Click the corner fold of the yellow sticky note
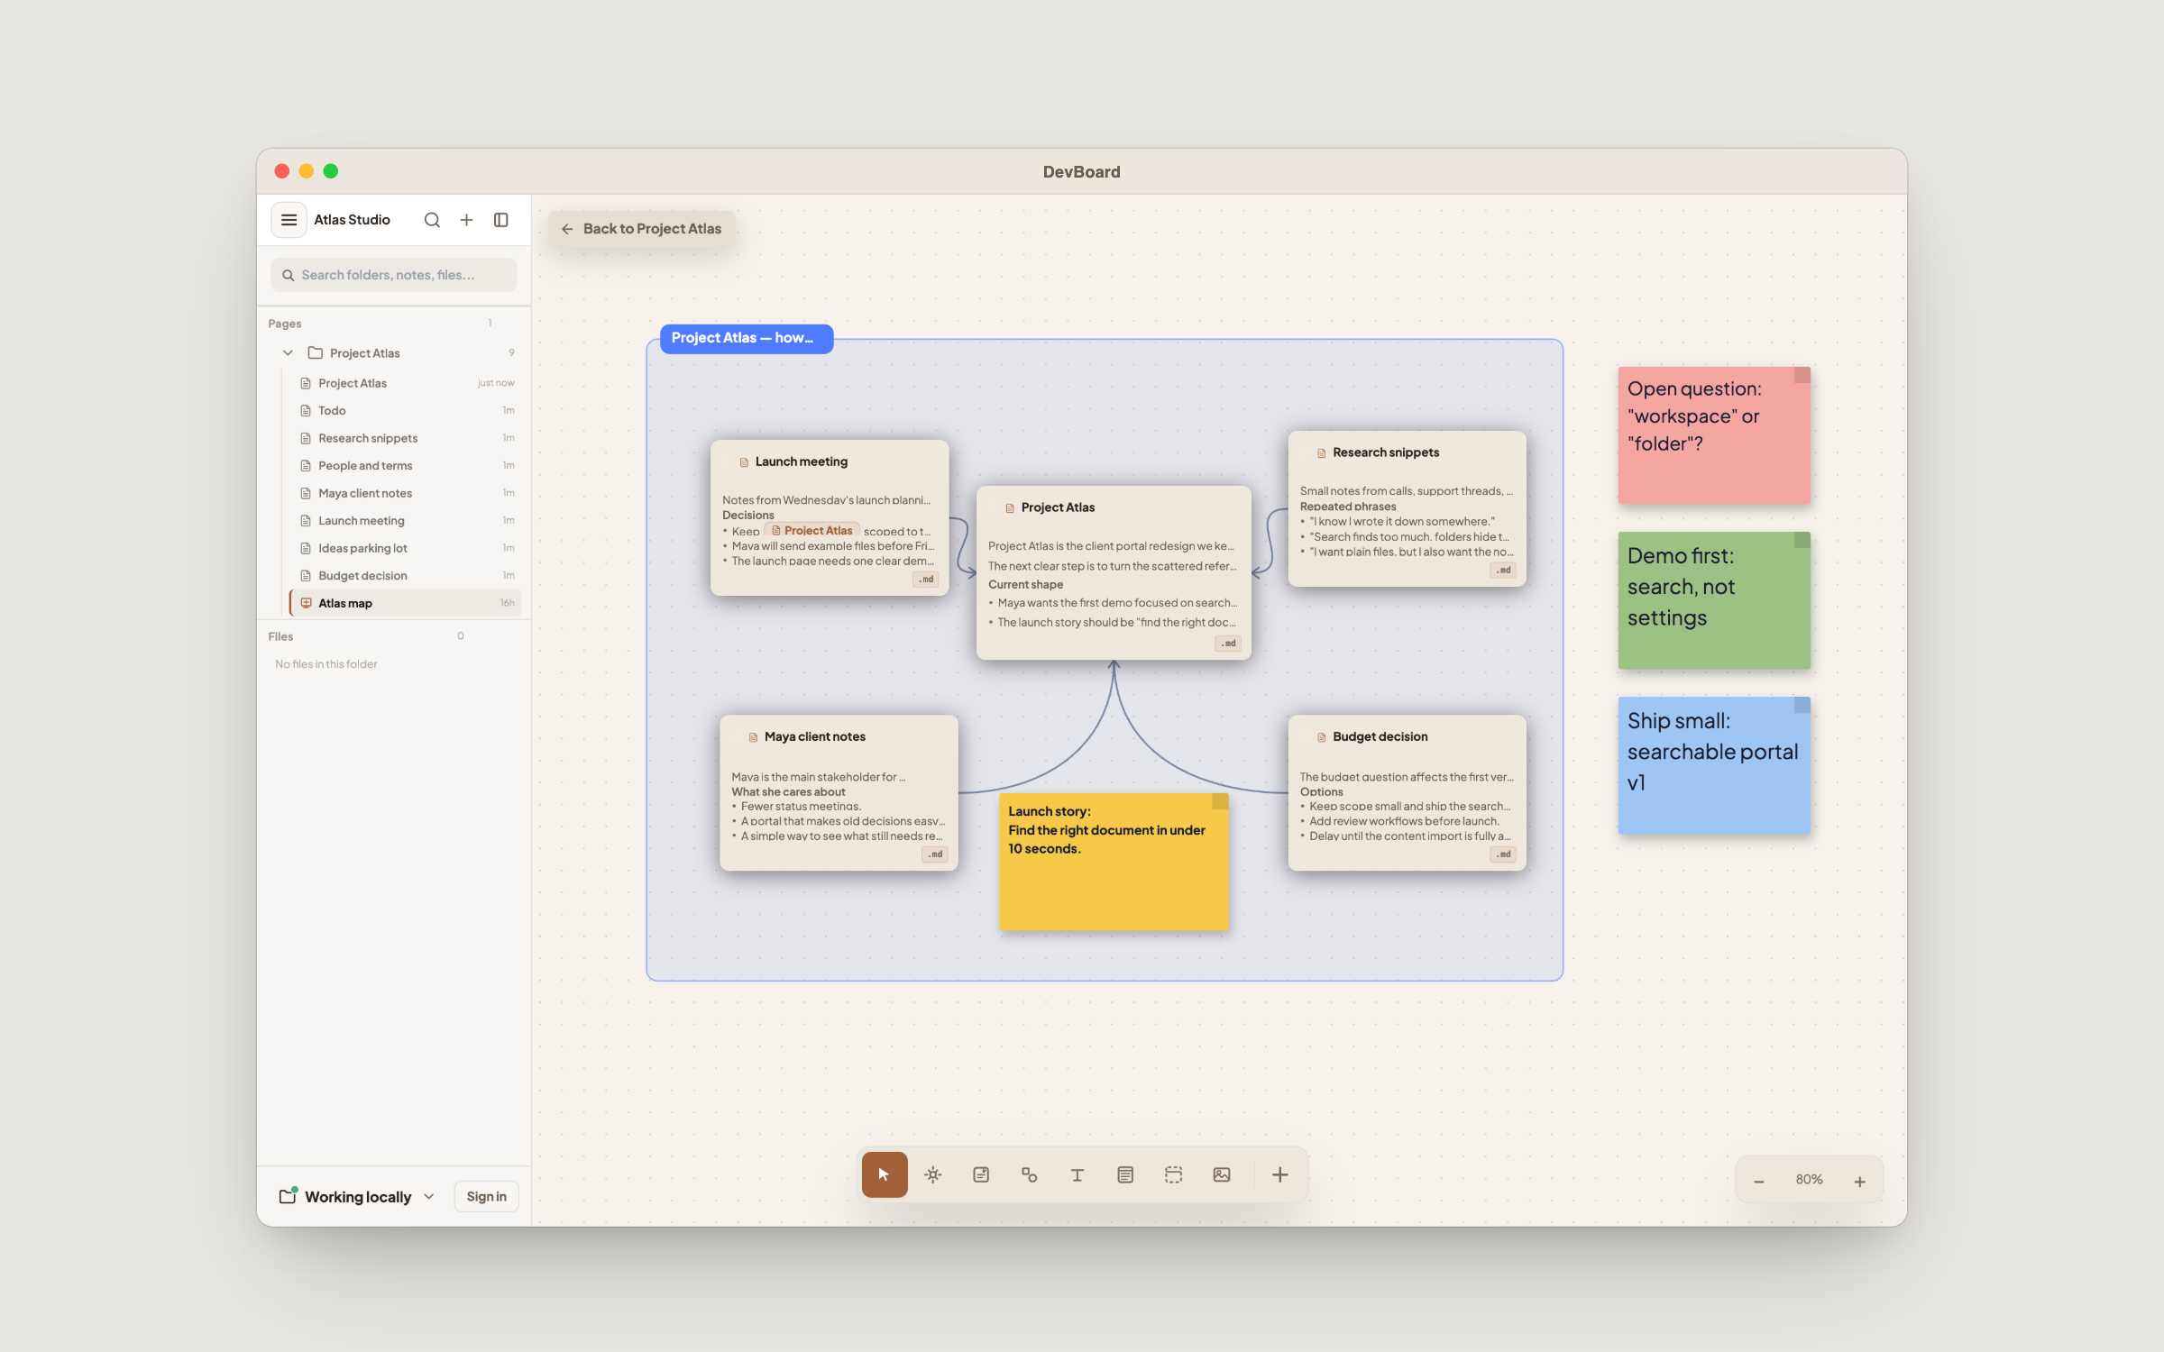Viewport: 2164px width, 1352px height. 1220,801
